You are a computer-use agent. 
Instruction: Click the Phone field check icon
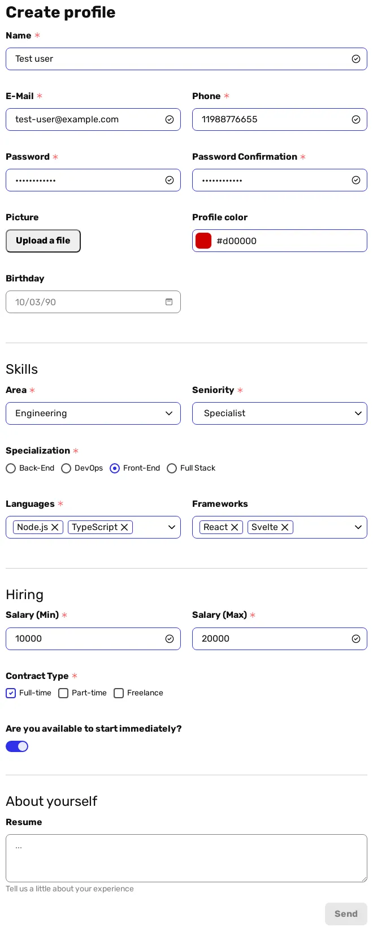[356, 119]
